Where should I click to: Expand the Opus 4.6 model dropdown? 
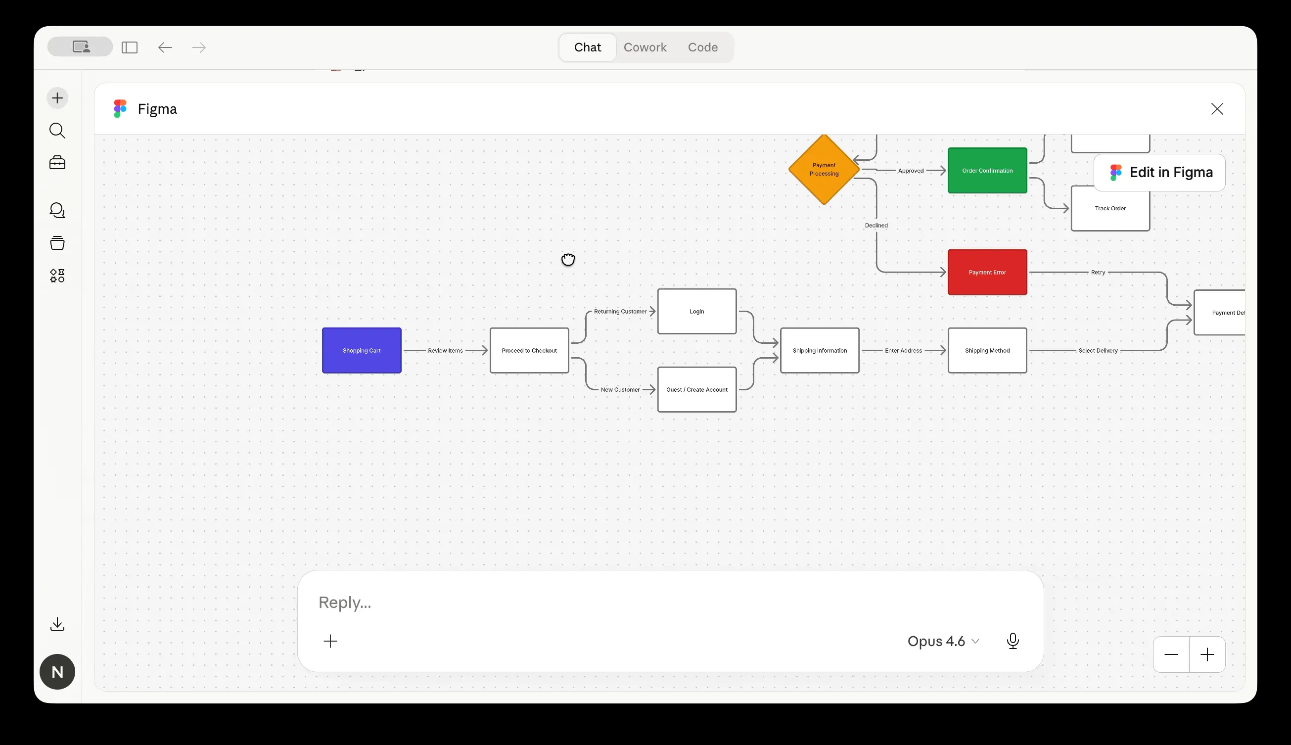pos(943,641)
